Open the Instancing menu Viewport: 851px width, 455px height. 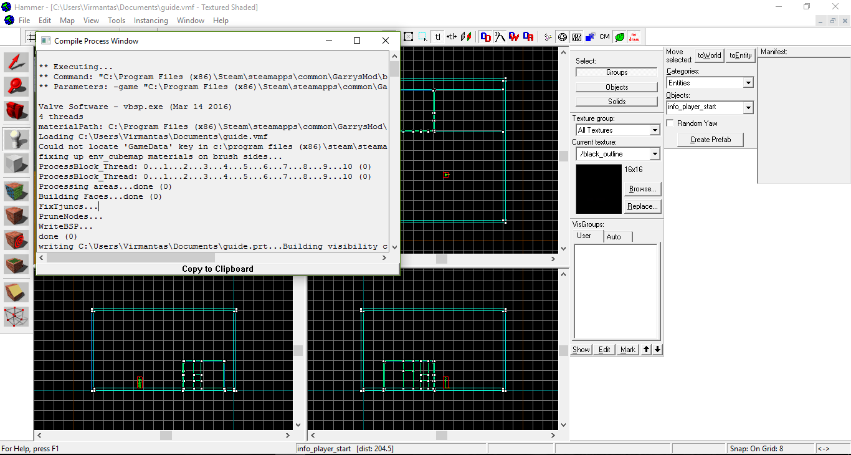click(x=151, y=21)
